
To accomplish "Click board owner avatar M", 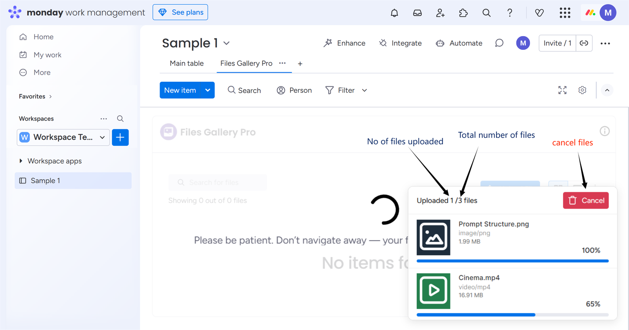I will click(523, 43).
